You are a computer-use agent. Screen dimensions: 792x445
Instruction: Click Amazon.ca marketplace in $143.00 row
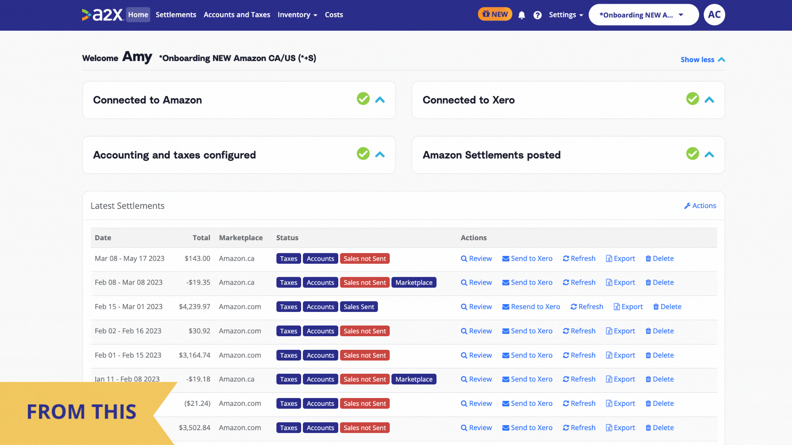point(236,259)
